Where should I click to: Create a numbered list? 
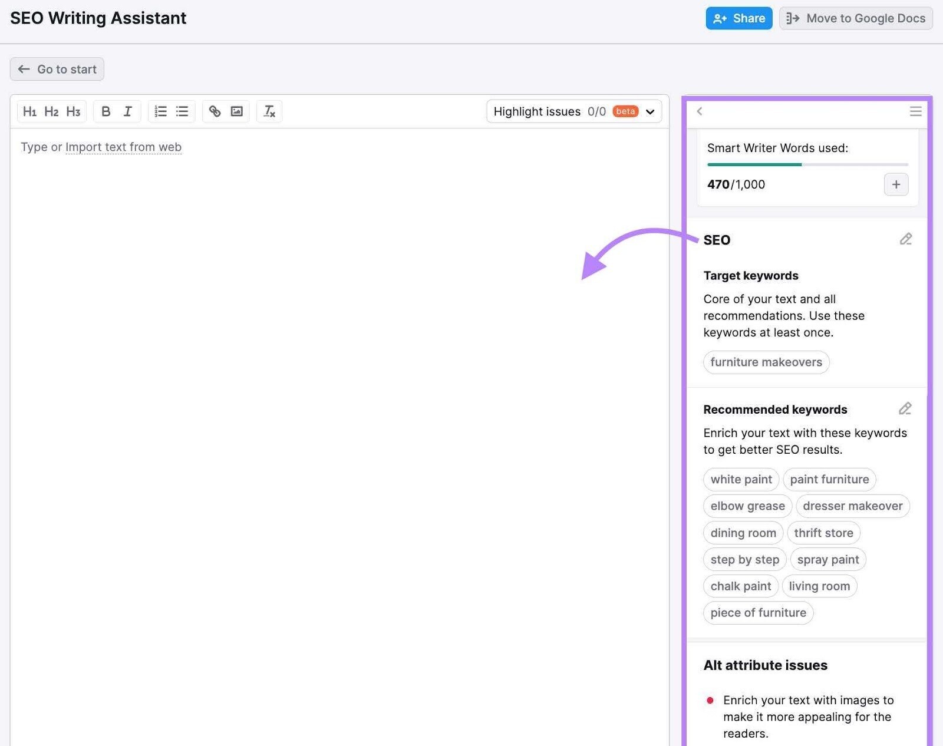[x=160, y=111]
